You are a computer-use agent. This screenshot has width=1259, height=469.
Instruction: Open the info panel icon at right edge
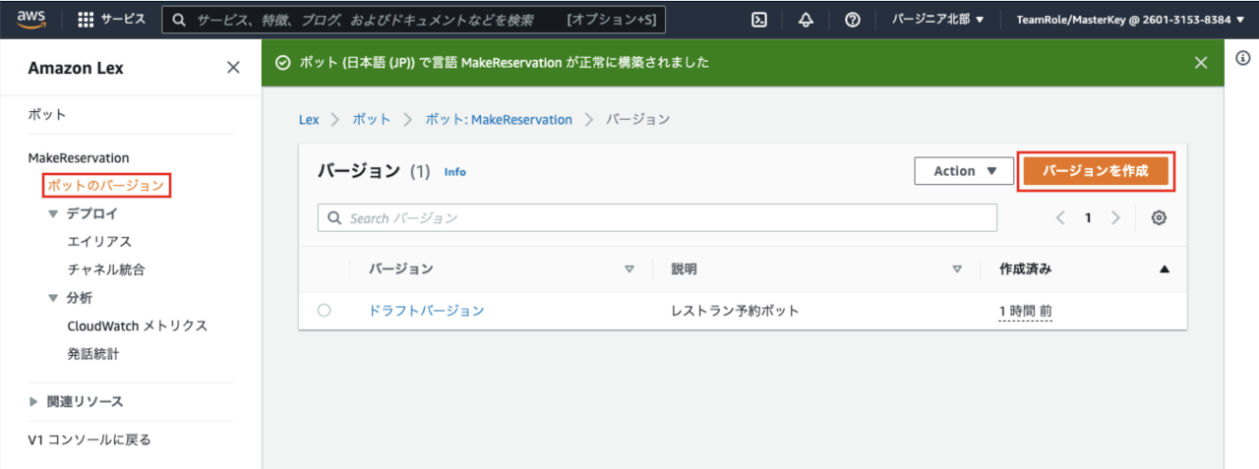point(1242,59)
